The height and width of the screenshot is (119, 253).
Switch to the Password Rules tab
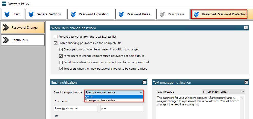coord(135,14)
